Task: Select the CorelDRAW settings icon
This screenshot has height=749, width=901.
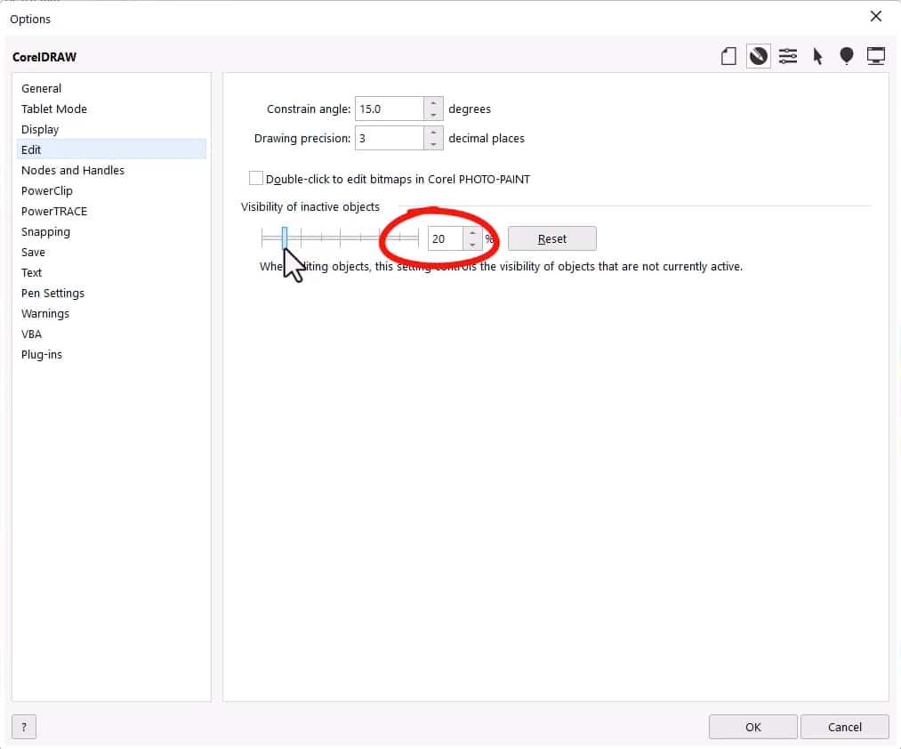Action: tap(758, 55)
